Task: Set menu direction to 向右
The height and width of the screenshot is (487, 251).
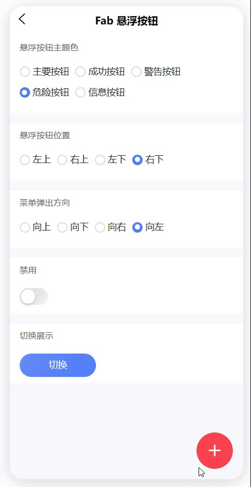Action: (x=110, y=227)
